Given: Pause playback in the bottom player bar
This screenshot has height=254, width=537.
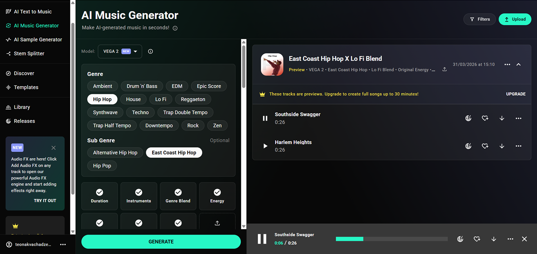Looking at the screenshot, I should pos(262,239).
